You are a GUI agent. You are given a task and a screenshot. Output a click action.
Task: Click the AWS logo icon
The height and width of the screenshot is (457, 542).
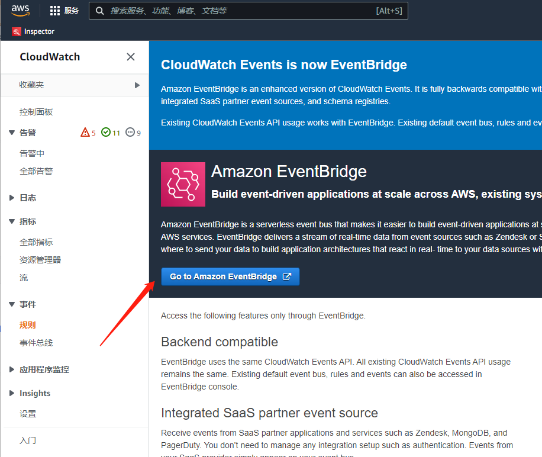20,11
